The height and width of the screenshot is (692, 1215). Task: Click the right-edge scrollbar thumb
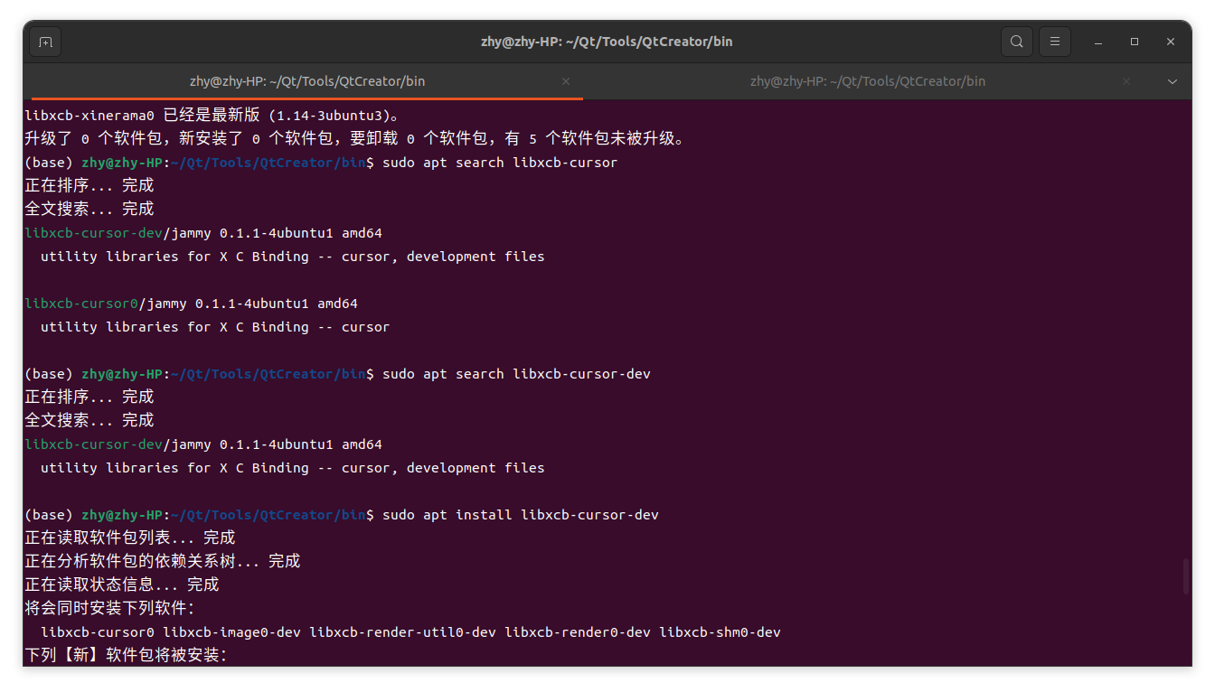point(1185,577)
